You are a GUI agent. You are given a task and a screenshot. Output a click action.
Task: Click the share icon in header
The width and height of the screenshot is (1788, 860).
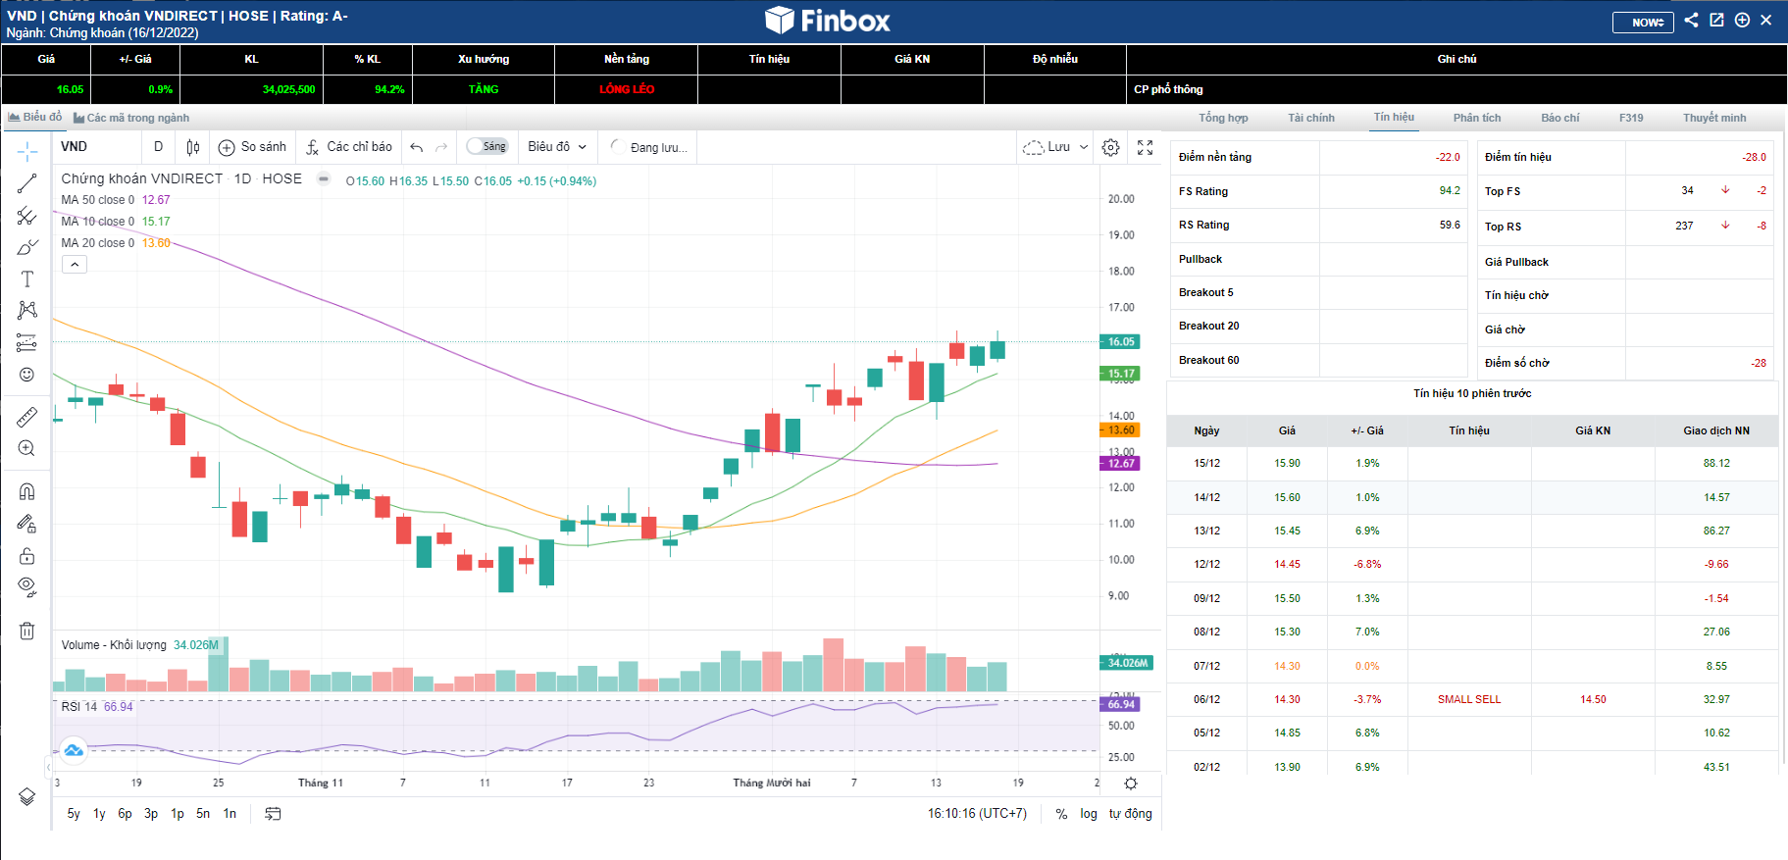click(x=1691, y=20)
